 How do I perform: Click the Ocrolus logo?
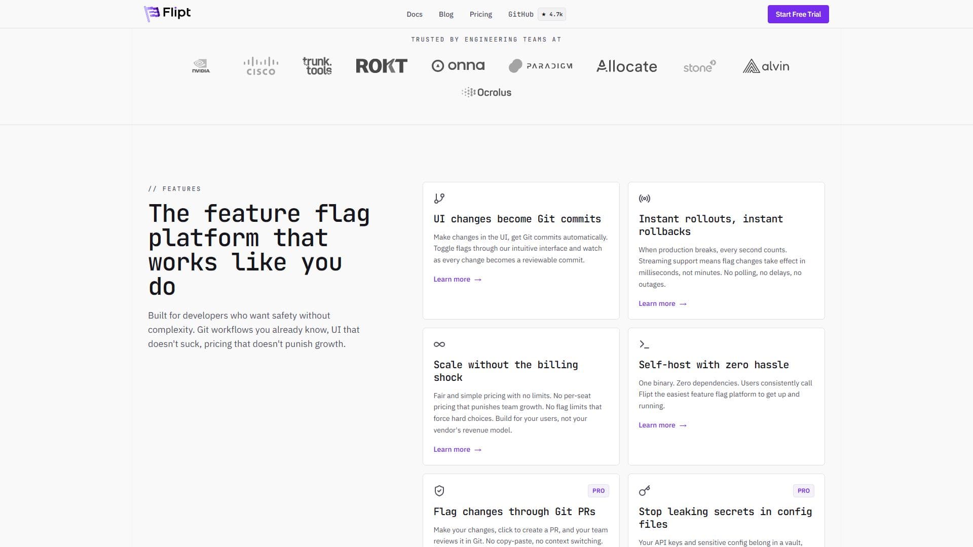[x=486, y=92]
